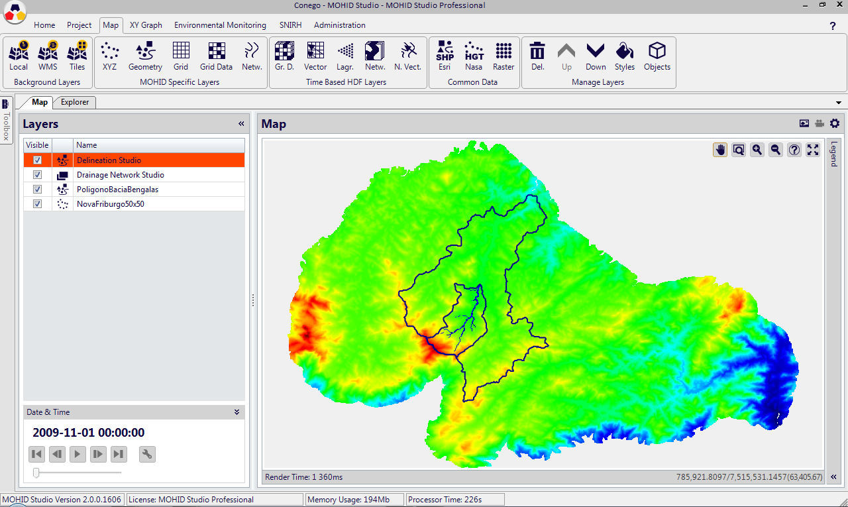Screen dimensions: 848x507
Task: Switch to the Explorer tab
Action: pyautogui.click(x=75, y=102)
